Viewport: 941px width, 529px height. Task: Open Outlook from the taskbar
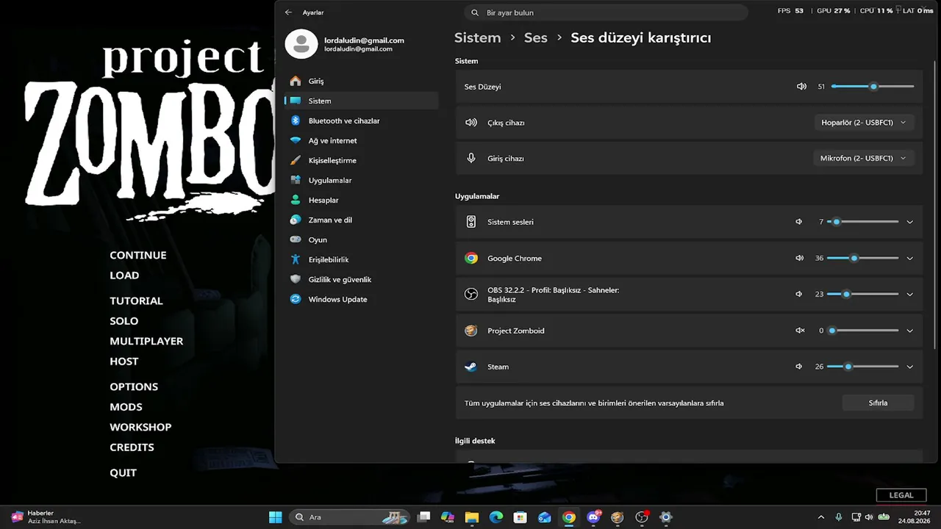click(x=545, y=517)
